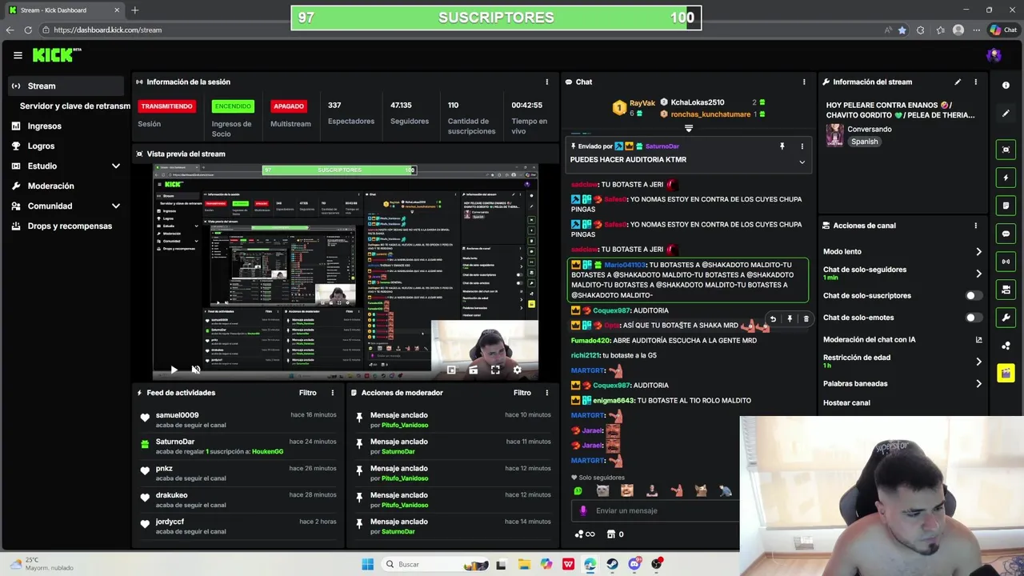Open the Stream sidebar section
This screenshot has height=576, width=1024.
(67, 86)
